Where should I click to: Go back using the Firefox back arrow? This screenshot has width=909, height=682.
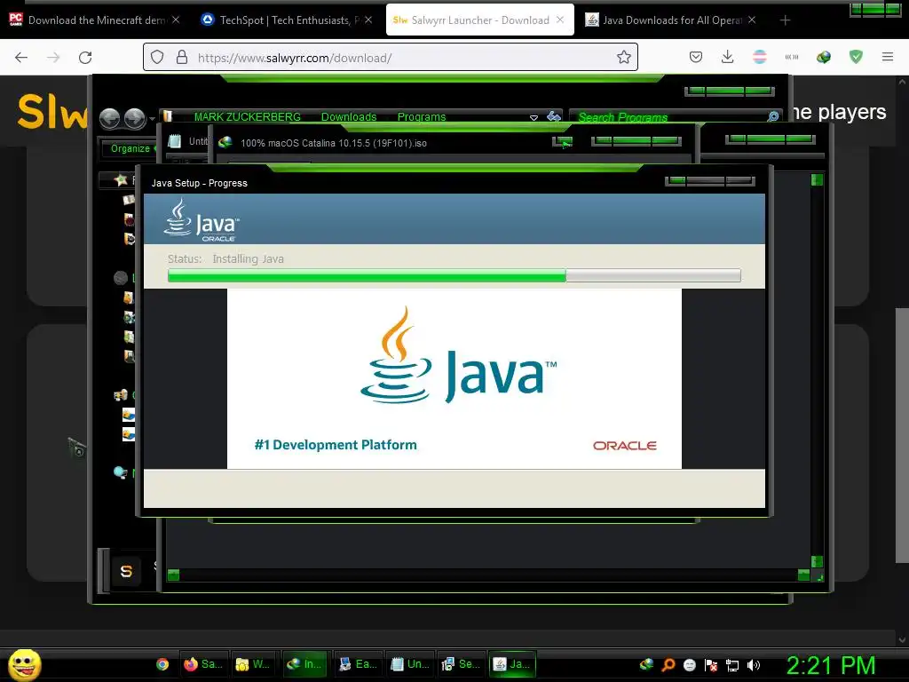pyautogui.click(x=21, y=58)
